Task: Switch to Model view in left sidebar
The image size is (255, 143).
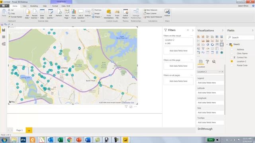Action: pos(4,44)
